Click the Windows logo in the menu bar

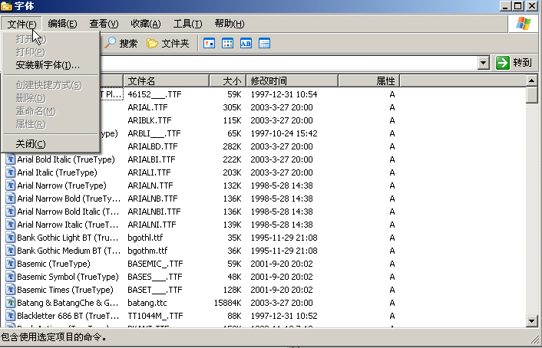tap(524, 24)
